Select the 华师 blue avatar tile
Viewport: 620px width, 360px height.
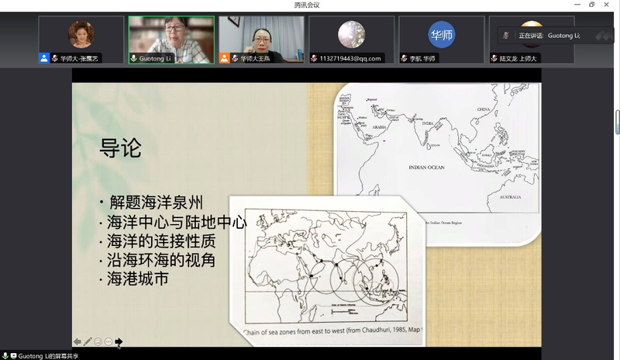click(441, 35)
